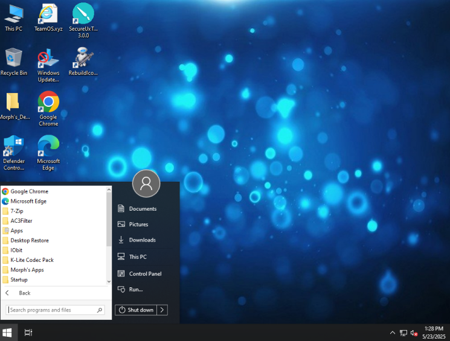Open the Recycle Bin desktop icon
450x341 pixels.
coord(13,62)
